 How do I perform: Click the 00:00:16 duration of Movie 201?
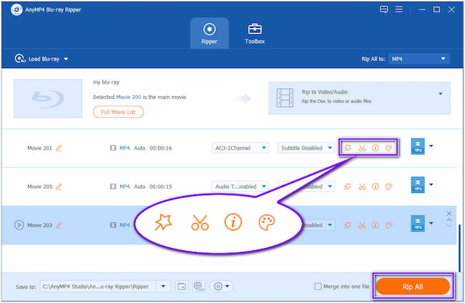(x=160, y=148)
